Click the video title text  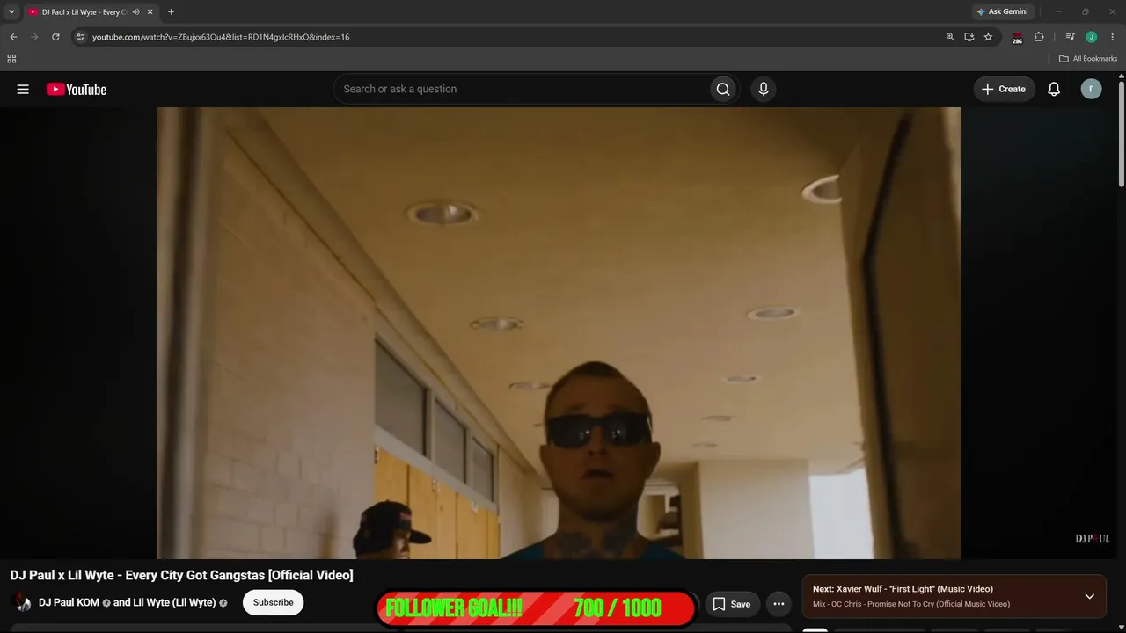click(182, 575)
